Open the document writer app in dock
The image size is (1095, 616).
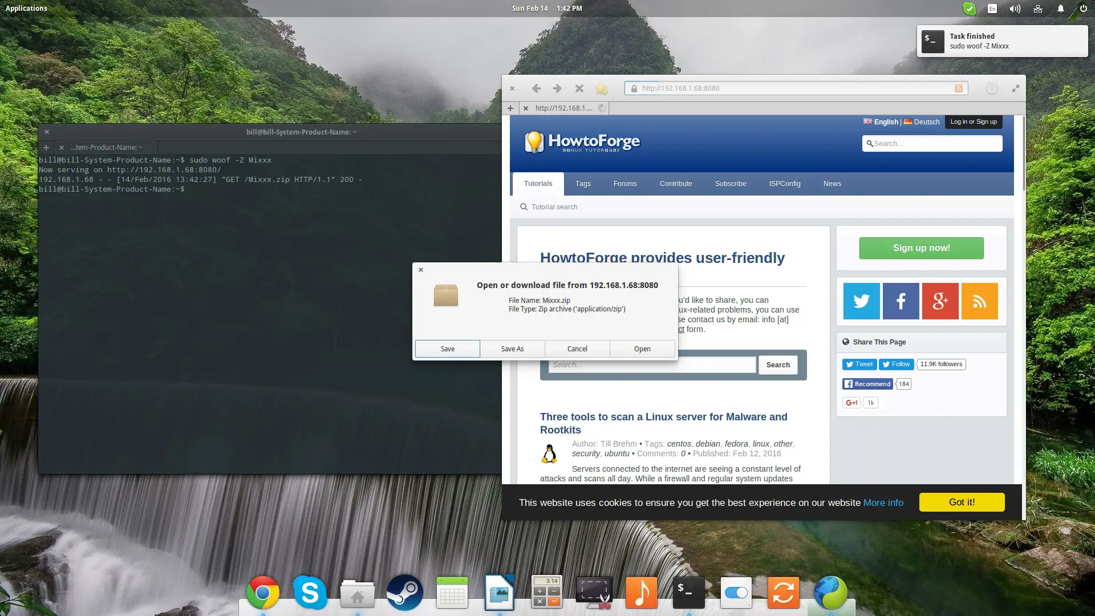pyautogui.click(x=500, y=593)
